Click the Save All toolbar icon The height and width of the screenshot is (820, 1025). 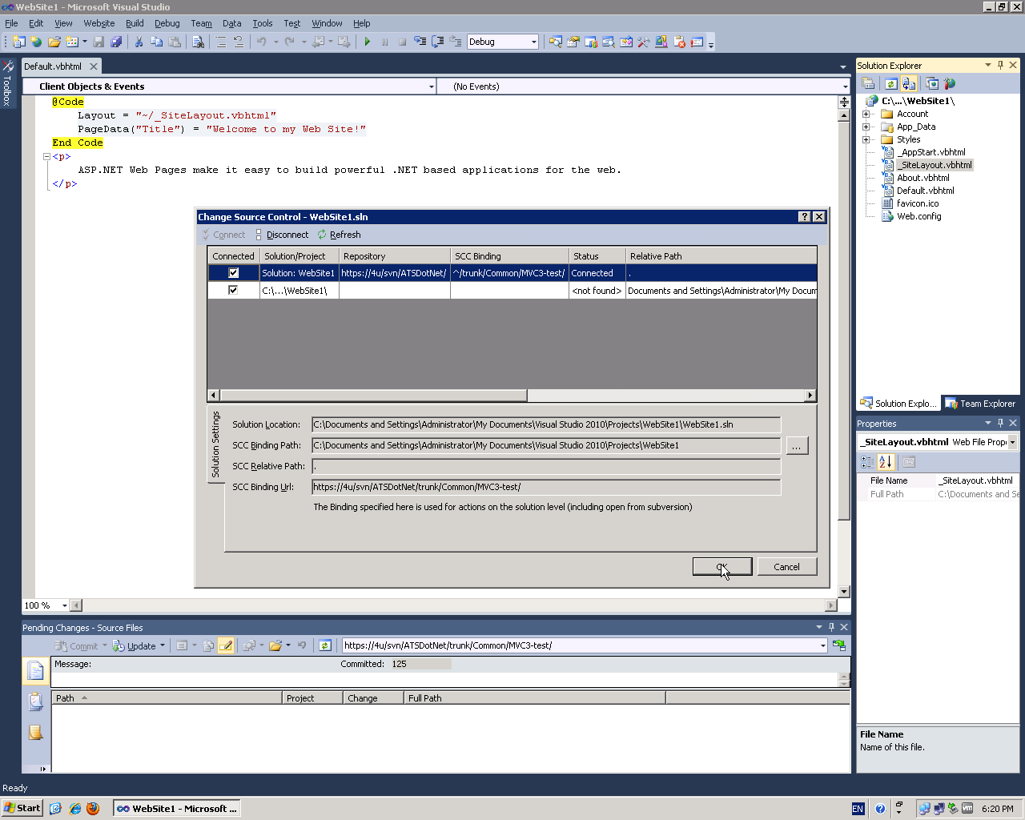[116, 42]
